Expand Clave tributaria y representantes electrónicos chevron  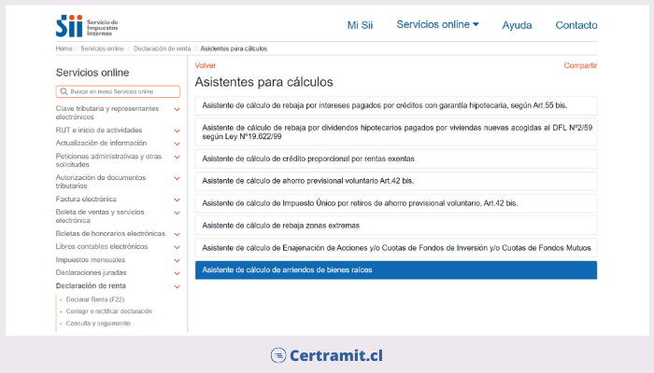[x=177, y=109]
